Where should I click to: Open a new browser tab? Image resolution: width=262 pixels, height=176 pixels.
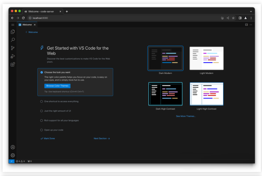point(67,11)
